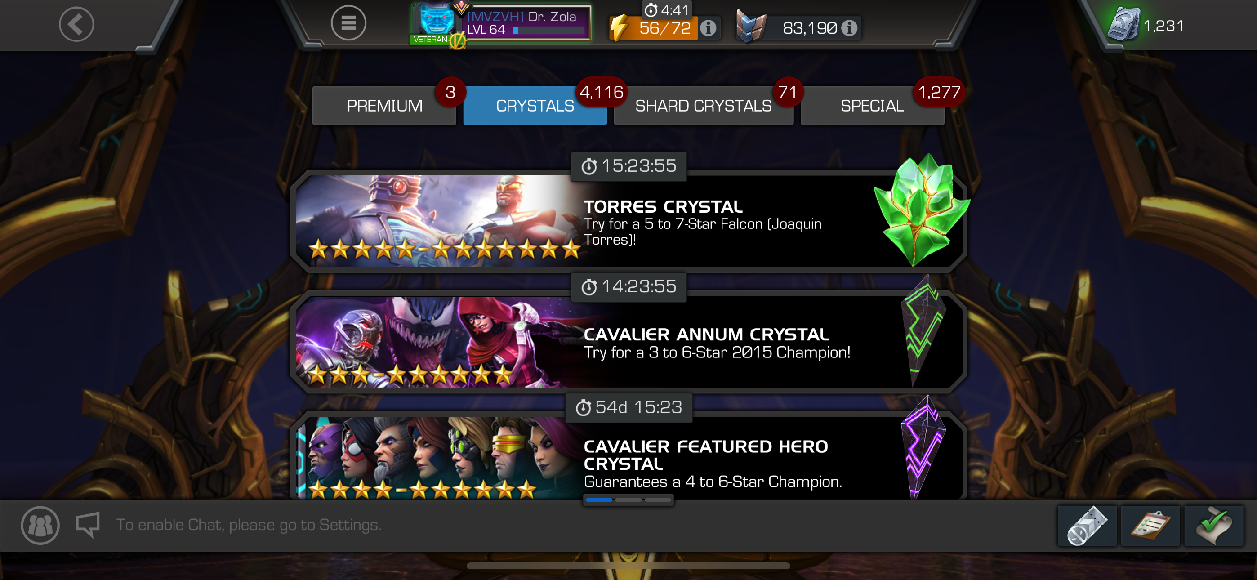Open the green checkmark quests icon
Screen dimensions: 1257x580
pyautogui.click(x=1213, y=526)
